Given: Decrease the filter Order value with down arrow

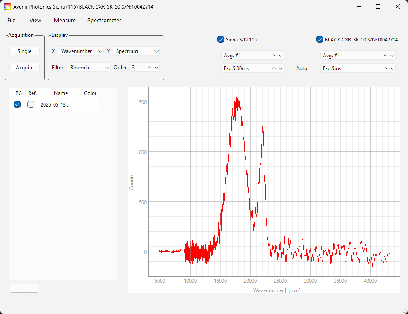Looking at the screenshot, I should [156, 68].
